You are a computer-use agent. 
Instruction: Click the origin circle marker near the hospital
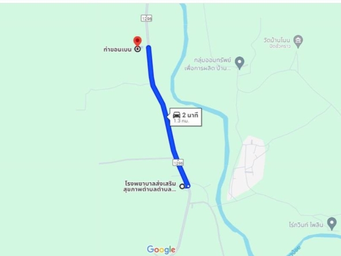[x=182, y=186]
